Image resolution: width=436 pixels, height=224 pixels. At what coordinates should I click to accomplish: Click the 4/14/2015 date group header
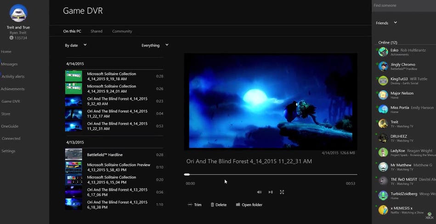[75, 64]
